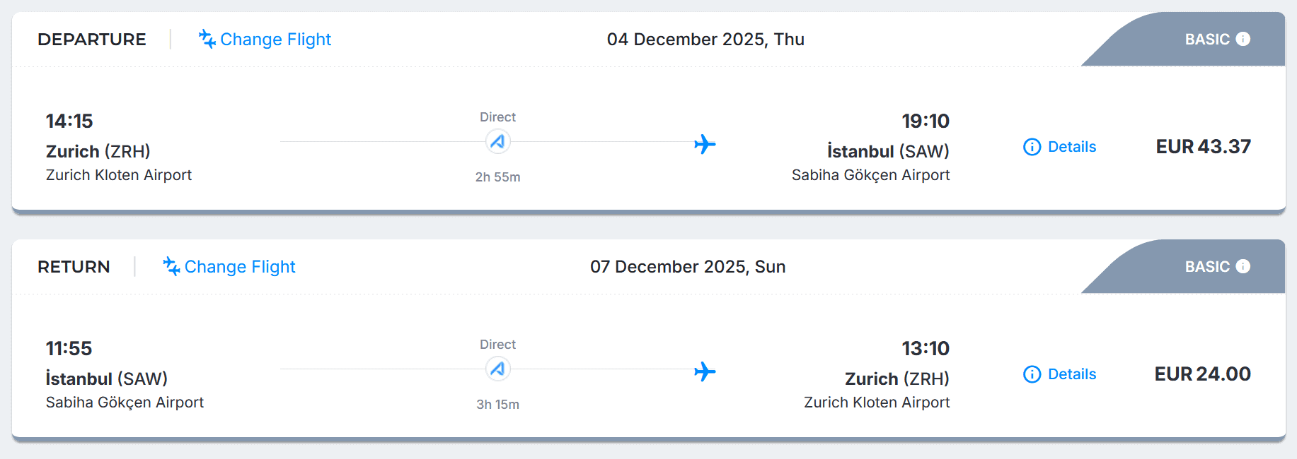Click the EUR 24.00 return price
This screenshot has width=1297, height=459.
1202,374
